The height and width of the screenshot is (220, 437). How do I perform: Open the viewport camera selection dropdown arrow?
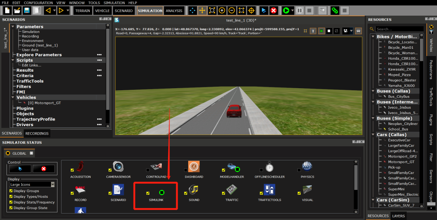[351, 31]
